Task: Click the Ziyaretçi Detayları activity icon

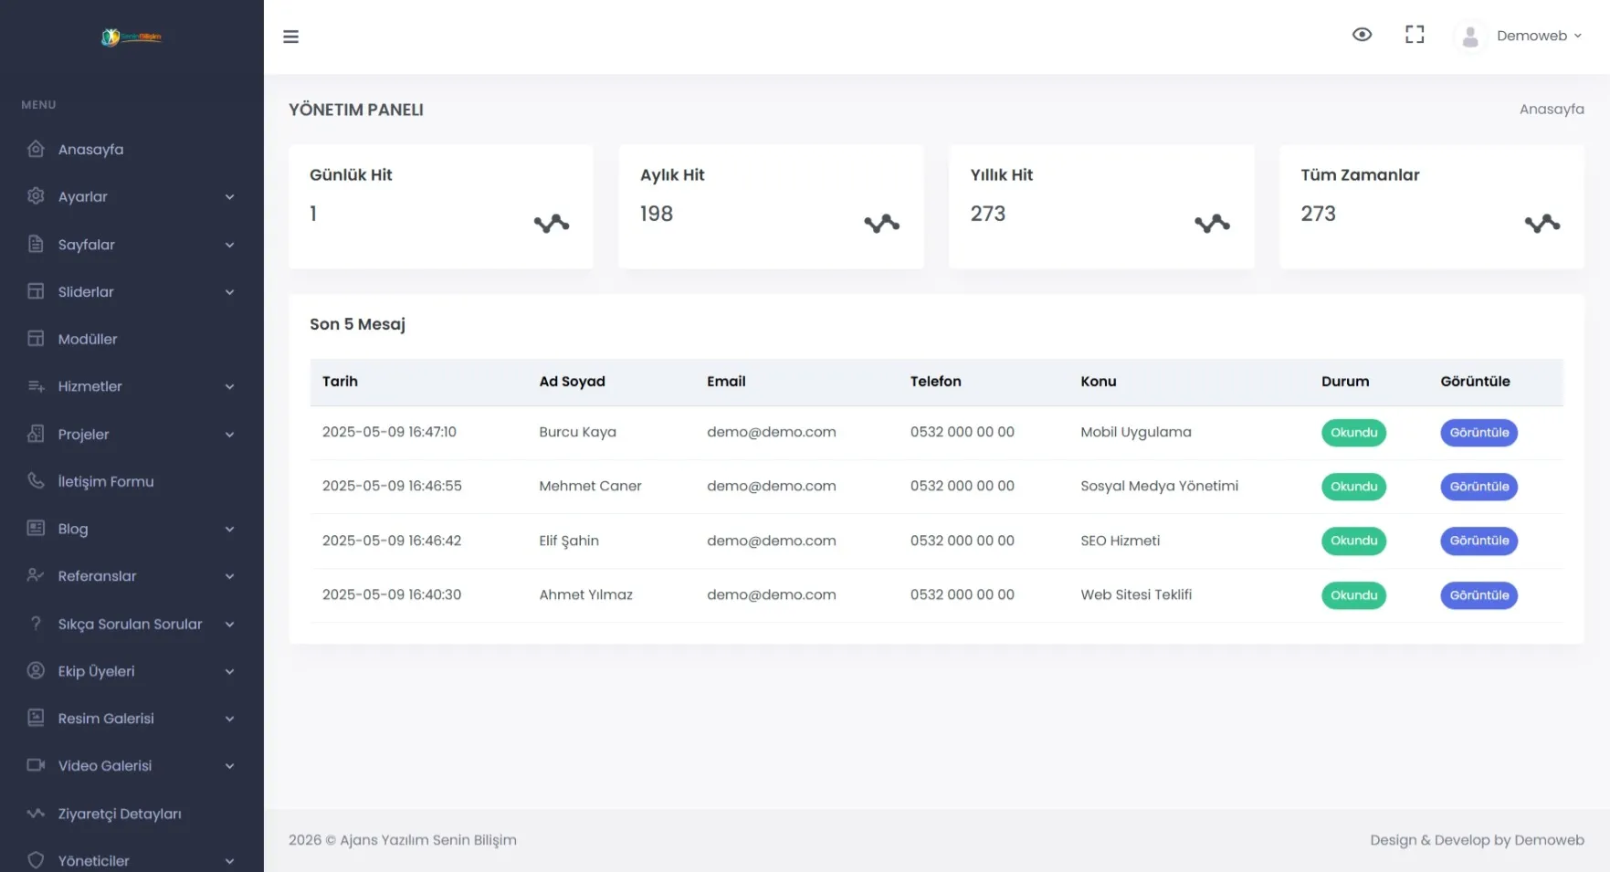Action: tap(36, 813)
